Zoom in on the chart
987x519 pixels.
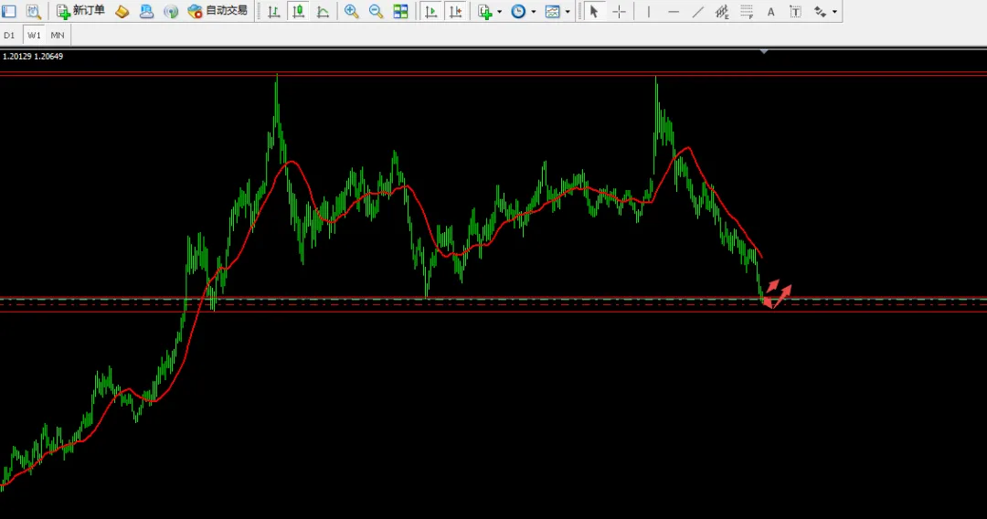(351, 11)
